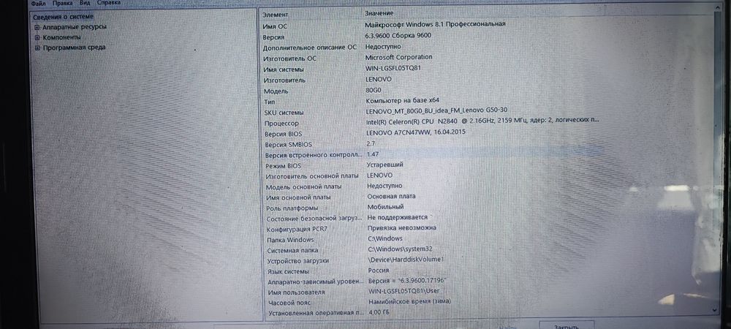This screenshot has height=329, width=731.
Task: Click value Компьютер на базе x64
Action: point(402,100)
